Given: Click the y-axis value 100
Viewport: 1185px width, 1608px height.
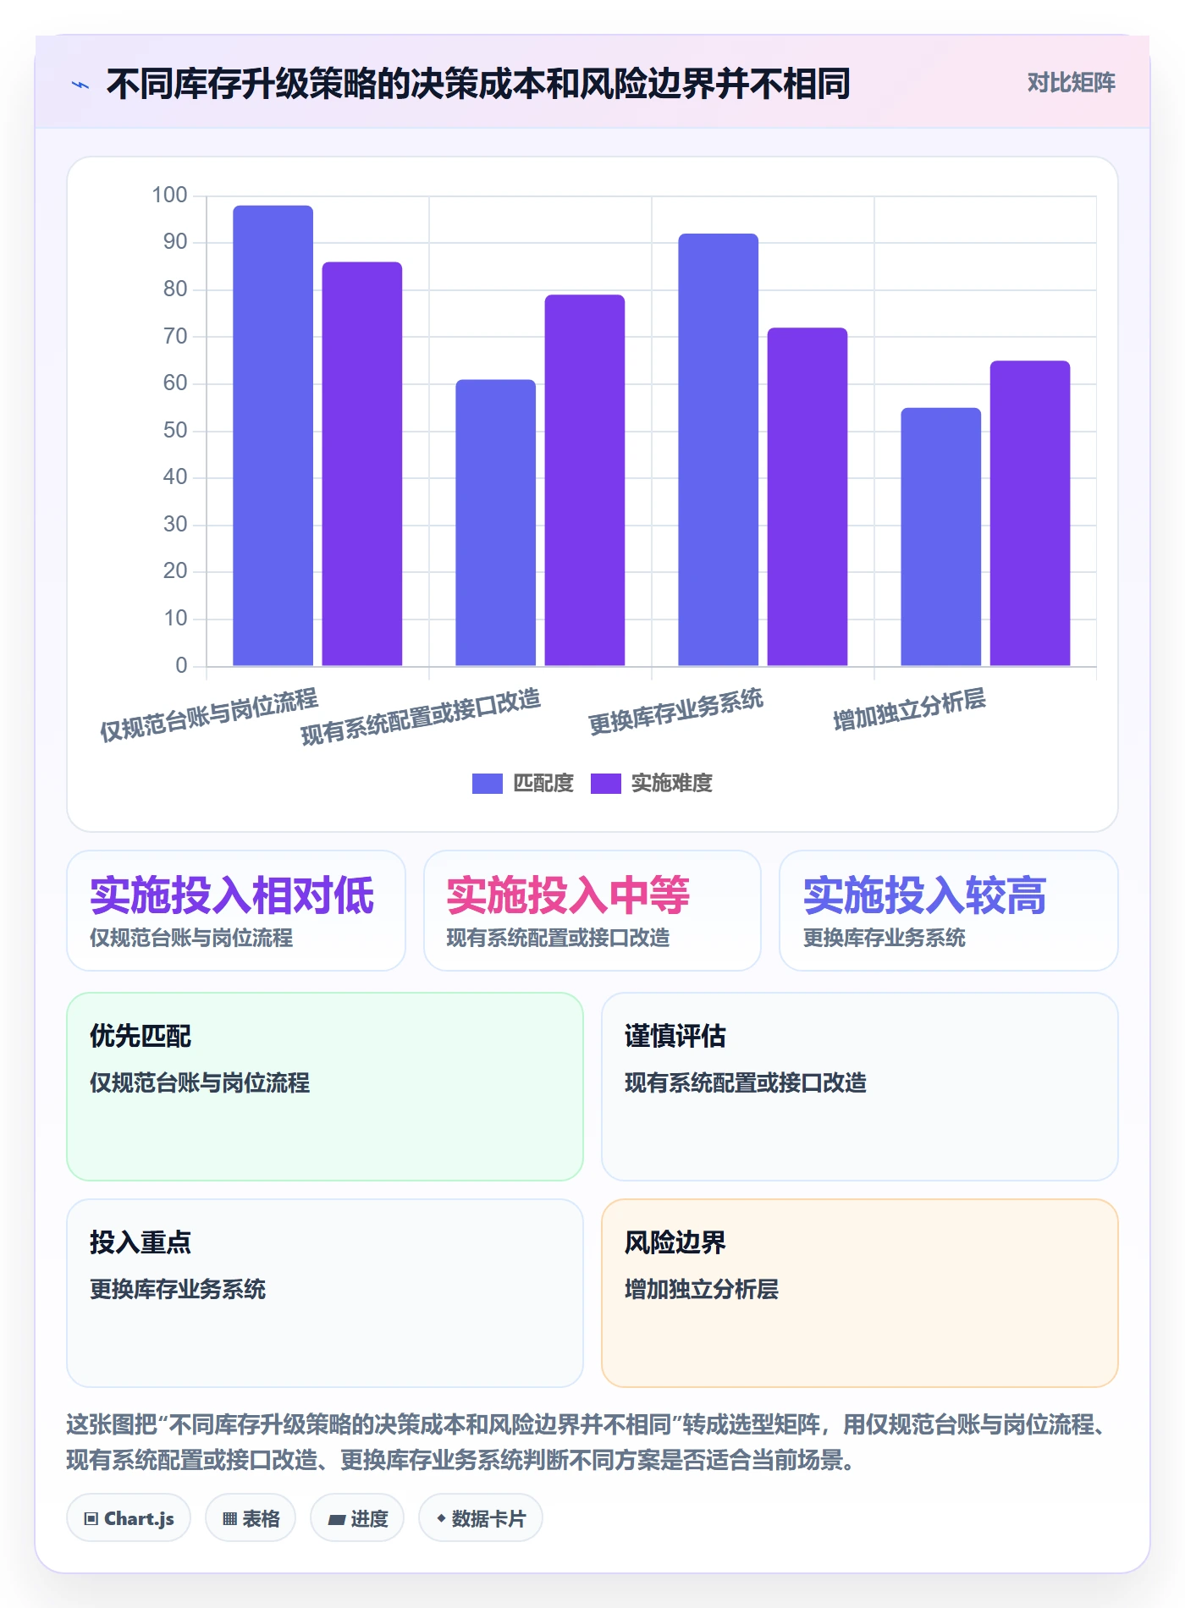Looking at the screenshot, I should pyautogui.click(x=169, y=195).
